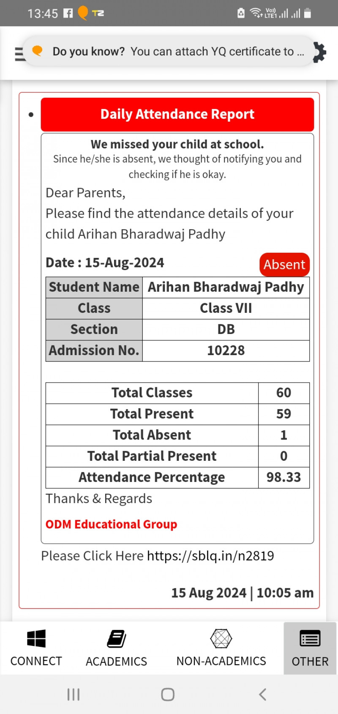338x714 pixels.
Task: Tap the Daily Attendance Report header
Action: (177, 114)
